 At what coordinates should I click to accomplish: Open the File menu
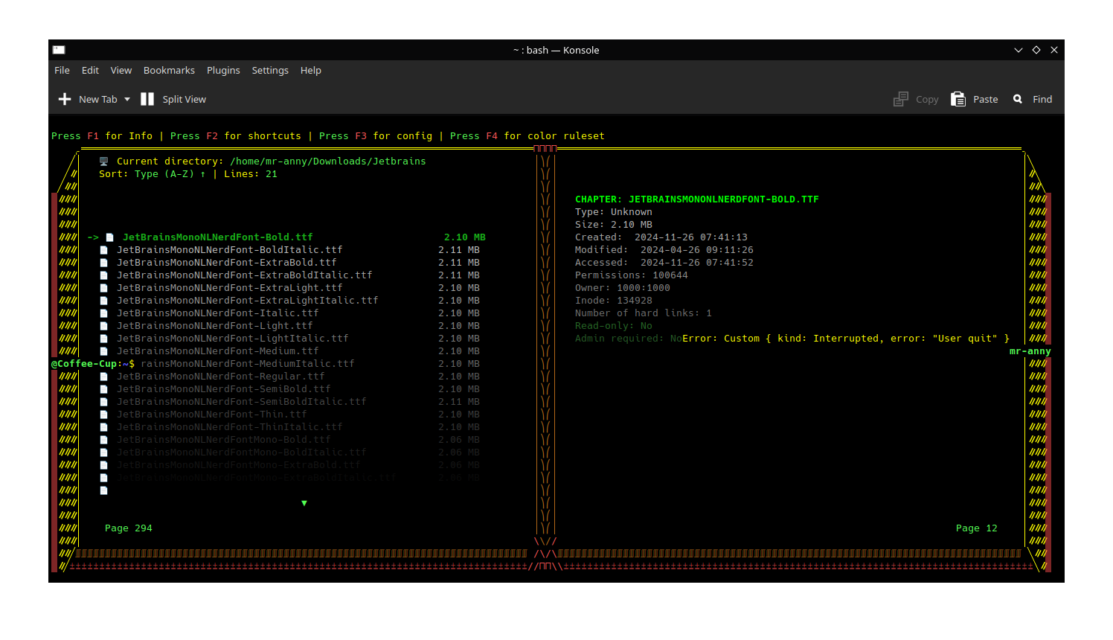coord(62,70)
